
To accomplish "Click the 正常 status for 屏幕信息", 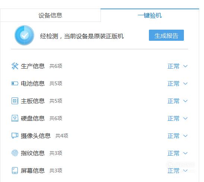I will [x=173, y=171].
